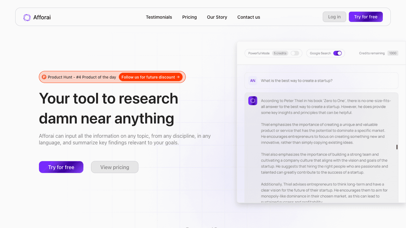This screenshot has width=406, height=228.
Task: Go to the Pricing nav link
Action: pyautogui.click(x=190, y=17)
